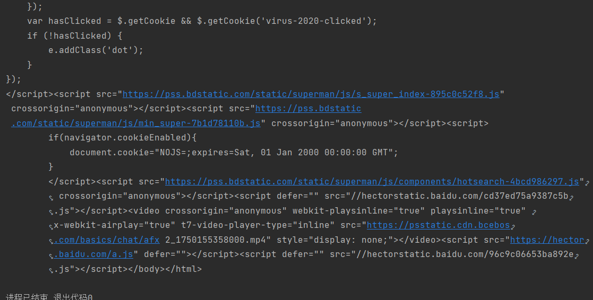
Task: Click the if(navigator.cookieEnabled){ line
Action: click(123, 138)
